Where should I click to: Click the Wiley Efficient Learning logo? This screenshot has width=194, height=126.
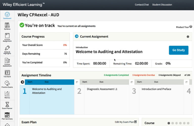click(x=23, y=5)
